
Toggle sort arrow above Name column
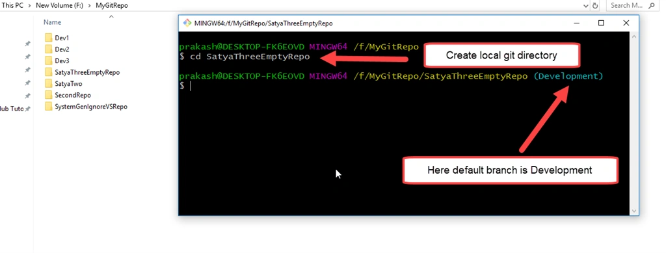tap(111, 16)
